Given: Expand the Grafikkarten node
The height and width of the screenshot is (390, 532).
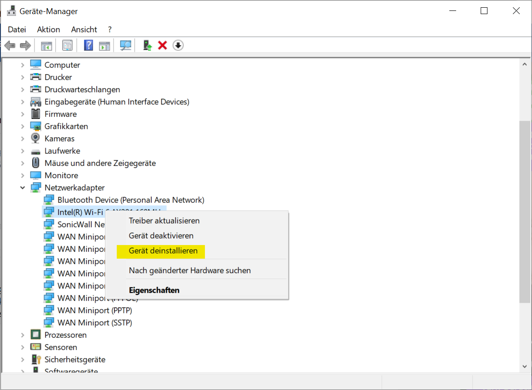Looking at the screenshot, I should pos(22,126).
